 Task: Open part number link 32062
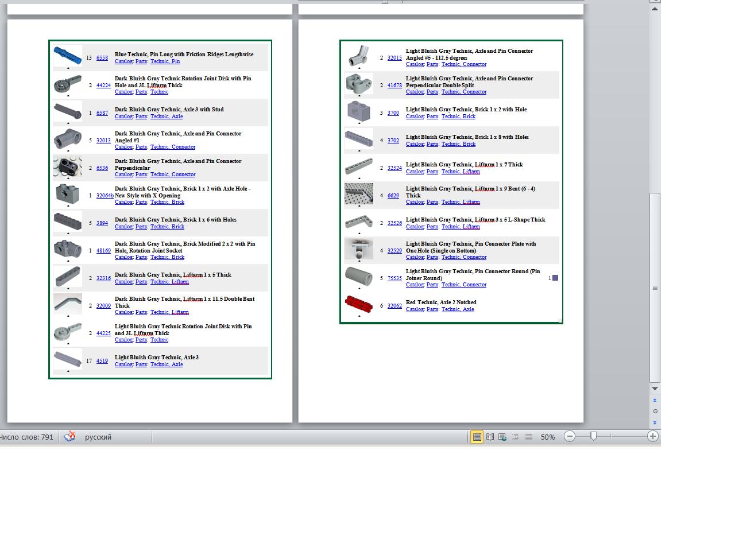tap(394, 306)
